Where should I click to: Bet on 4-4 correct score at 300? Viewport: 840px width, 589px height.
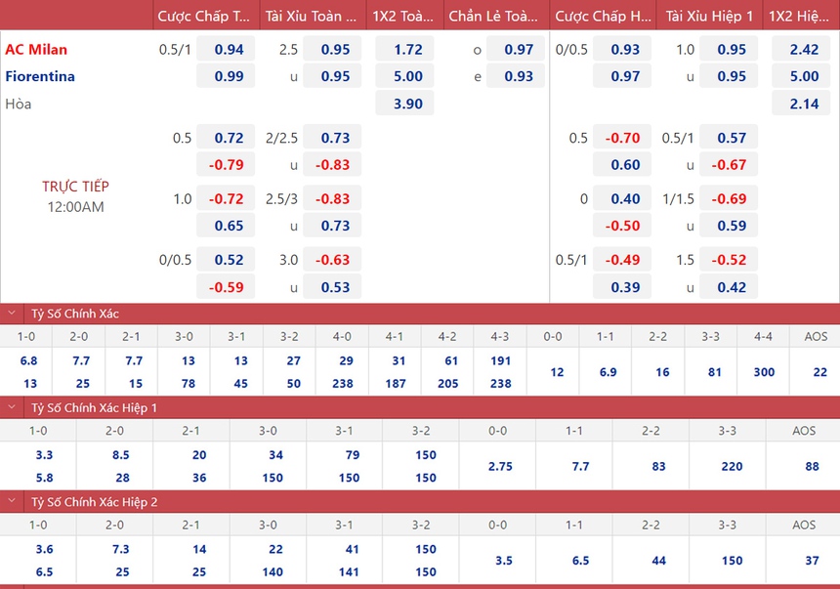click(763, 372)
